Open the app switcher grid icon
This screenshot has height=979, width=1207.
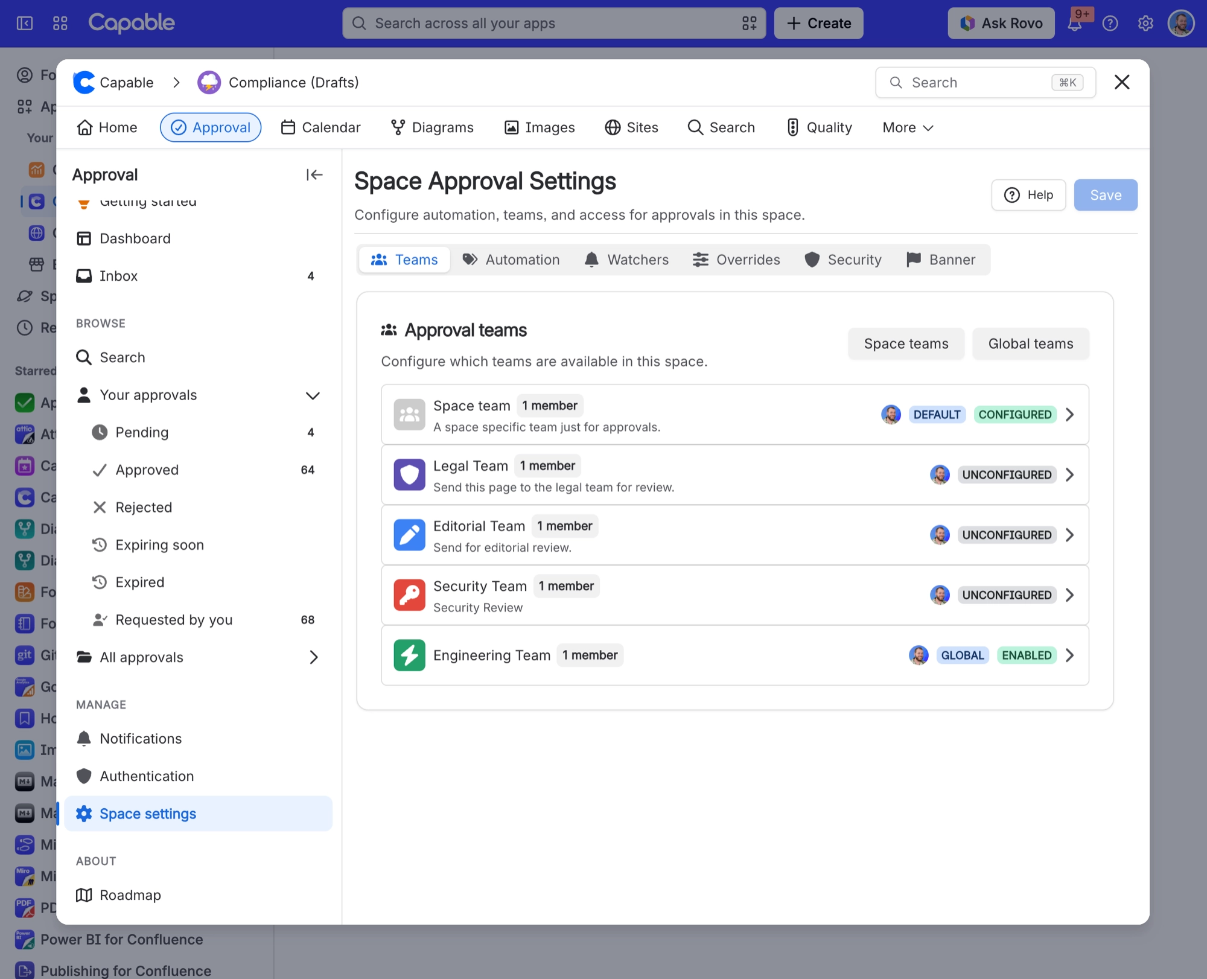click(60, 24)
